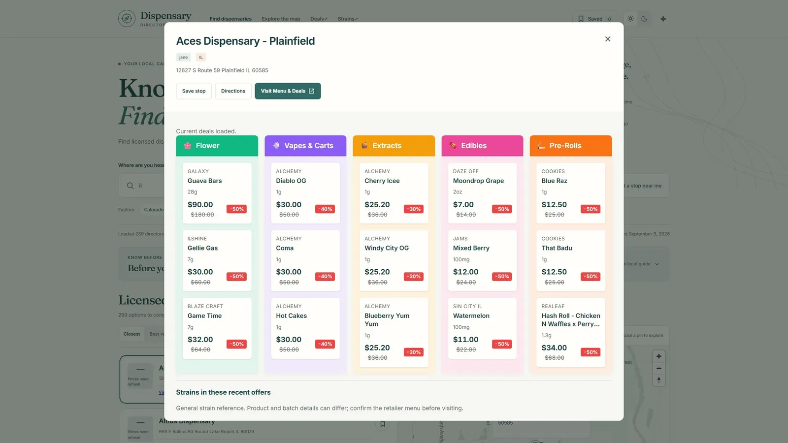Open Game Time deal card
This screenshot has width=788, height=443.
click(x=217, y=328)
